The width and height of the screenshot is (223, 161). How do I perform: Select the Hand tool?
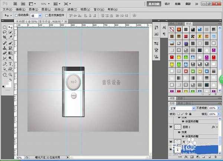5,75
